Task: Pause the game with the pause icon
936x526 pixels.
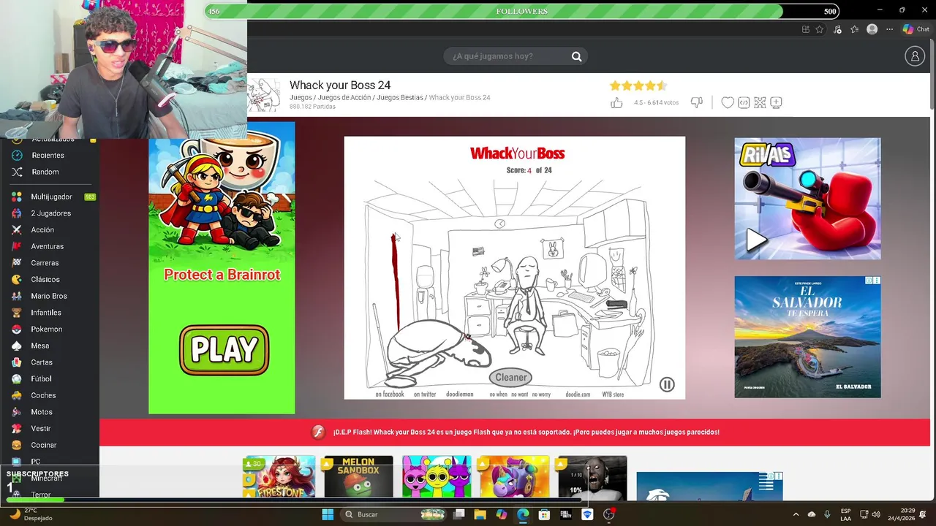Action: tap(667, 384)
